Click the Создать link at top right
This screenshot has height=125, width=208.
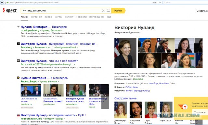tap(202, 11)
